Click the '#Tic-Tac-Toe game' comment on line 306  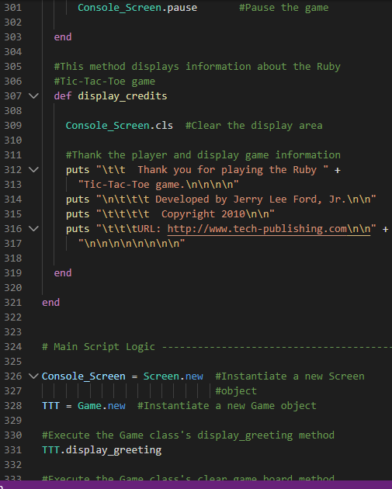[105, 81]
